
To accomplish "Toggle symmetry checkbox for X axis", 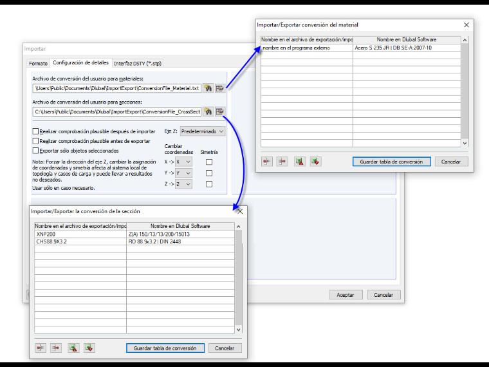I will pos(209,162).
